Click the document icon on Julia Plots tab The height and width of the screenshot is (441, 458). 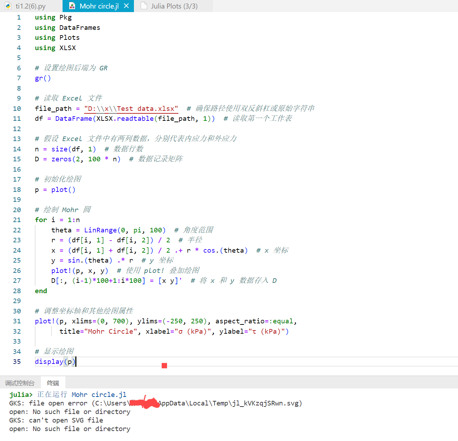[x=144, y=6]
